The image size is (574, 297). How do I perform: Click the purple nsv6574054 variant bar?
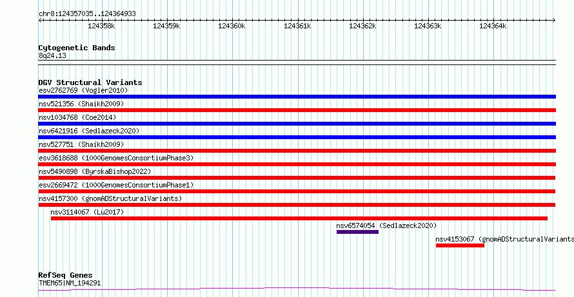pyautogui.click(x=357, y=232)
